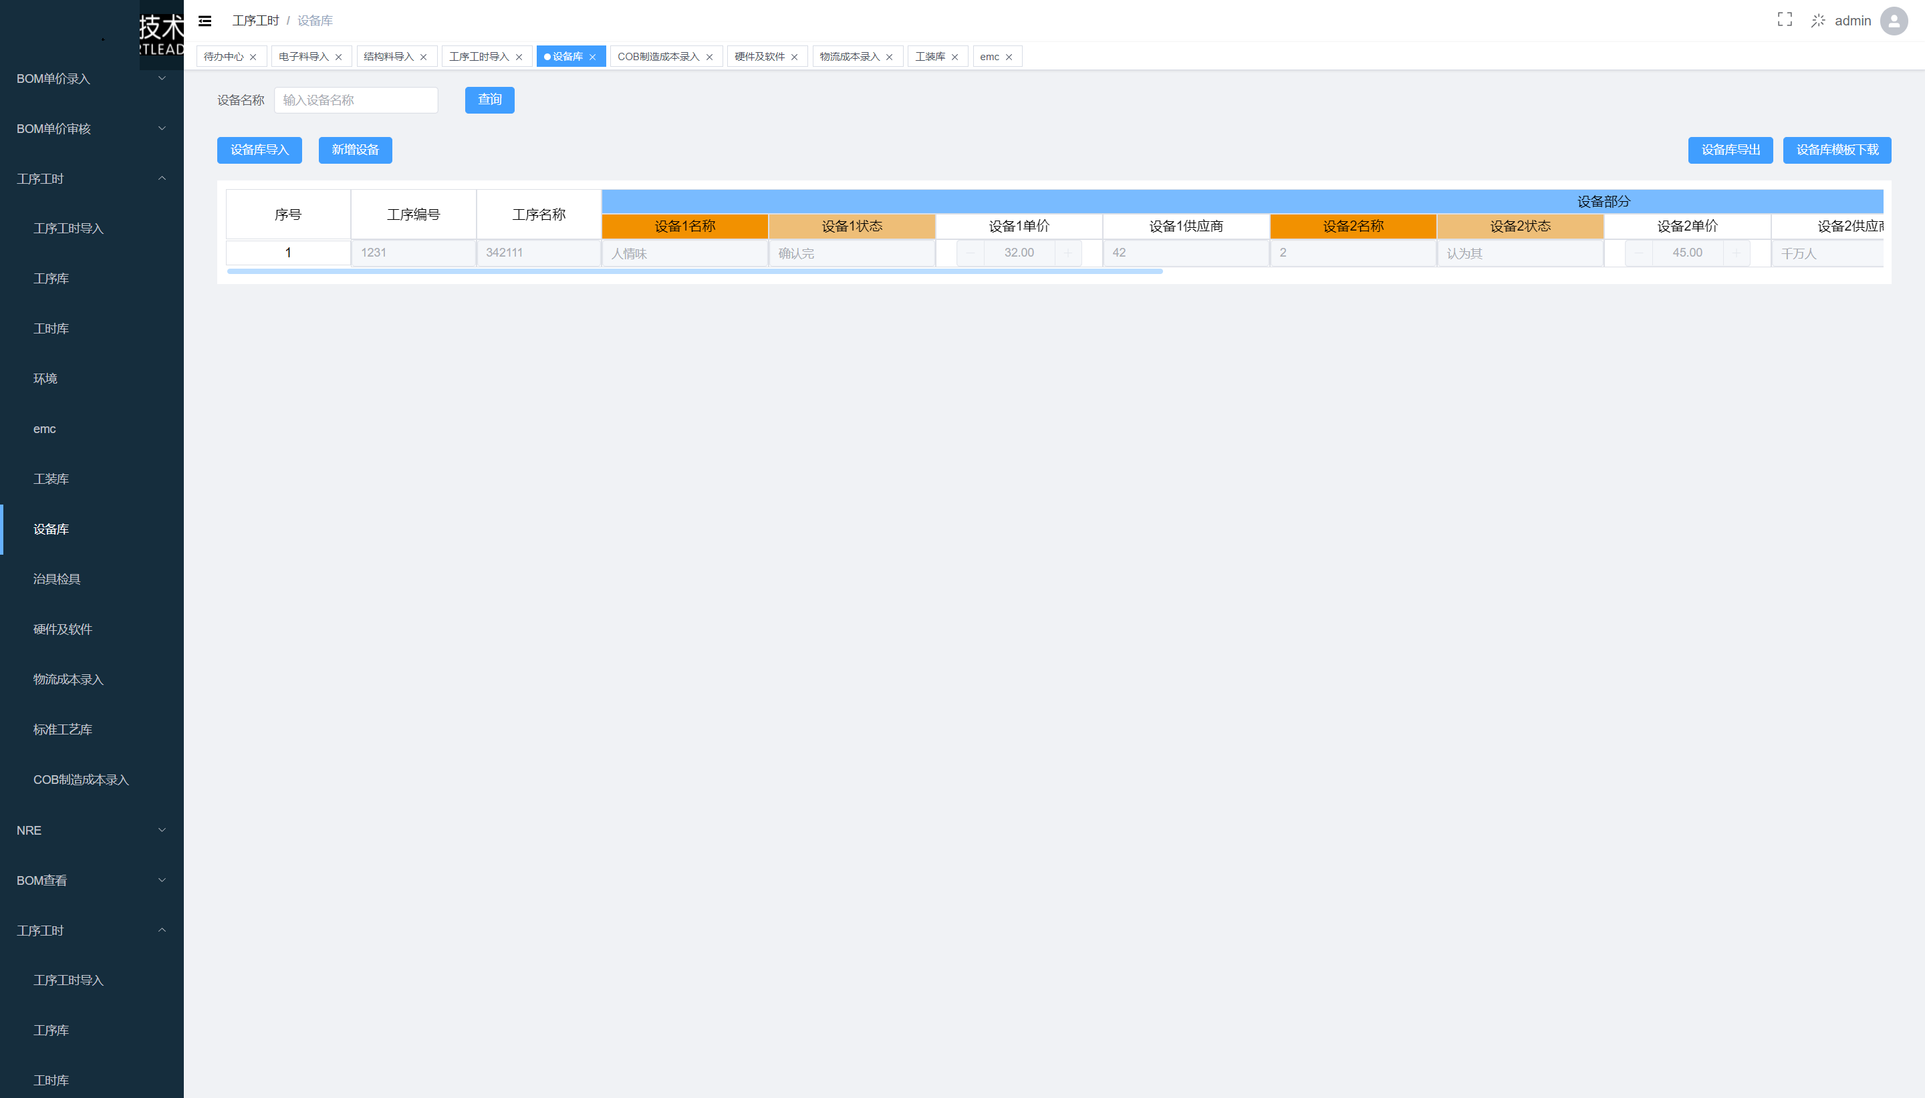This screenshot has width=1925, height=1098.
Task: Close the 工装库 tab
Action: click(955, 57)
